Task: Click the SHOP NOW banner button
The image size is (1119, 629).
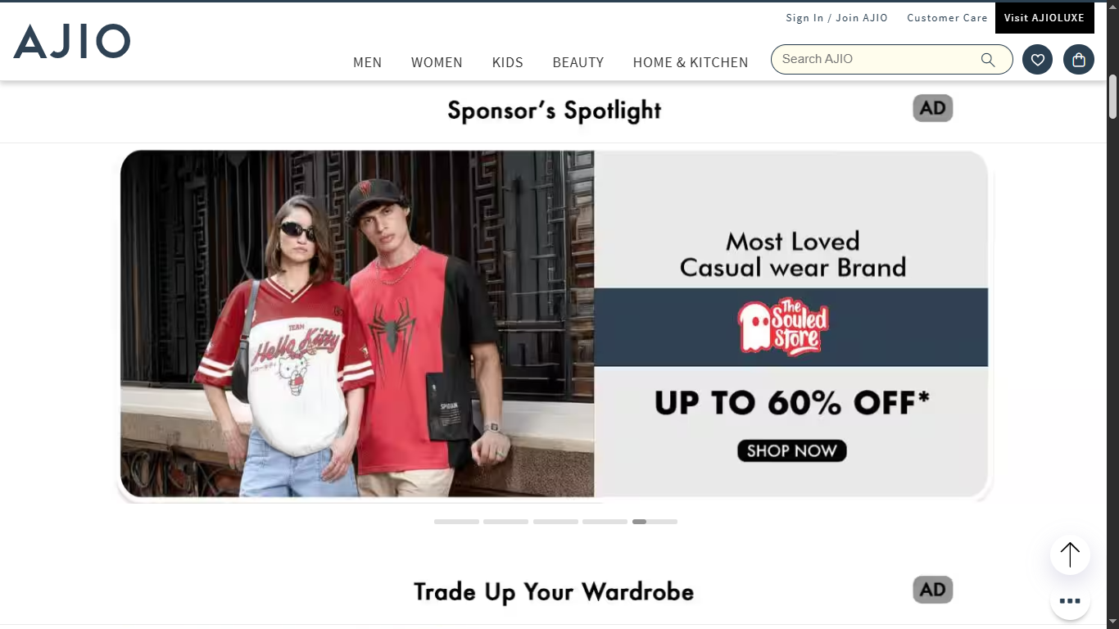Action: click(x=791, y=450)
